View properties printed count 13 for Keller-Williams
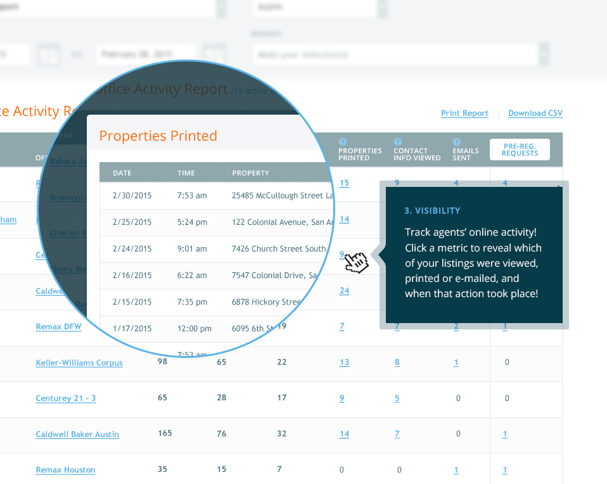Image resolution: width=607 pixels, height=484 pixels. pos(344,363)
